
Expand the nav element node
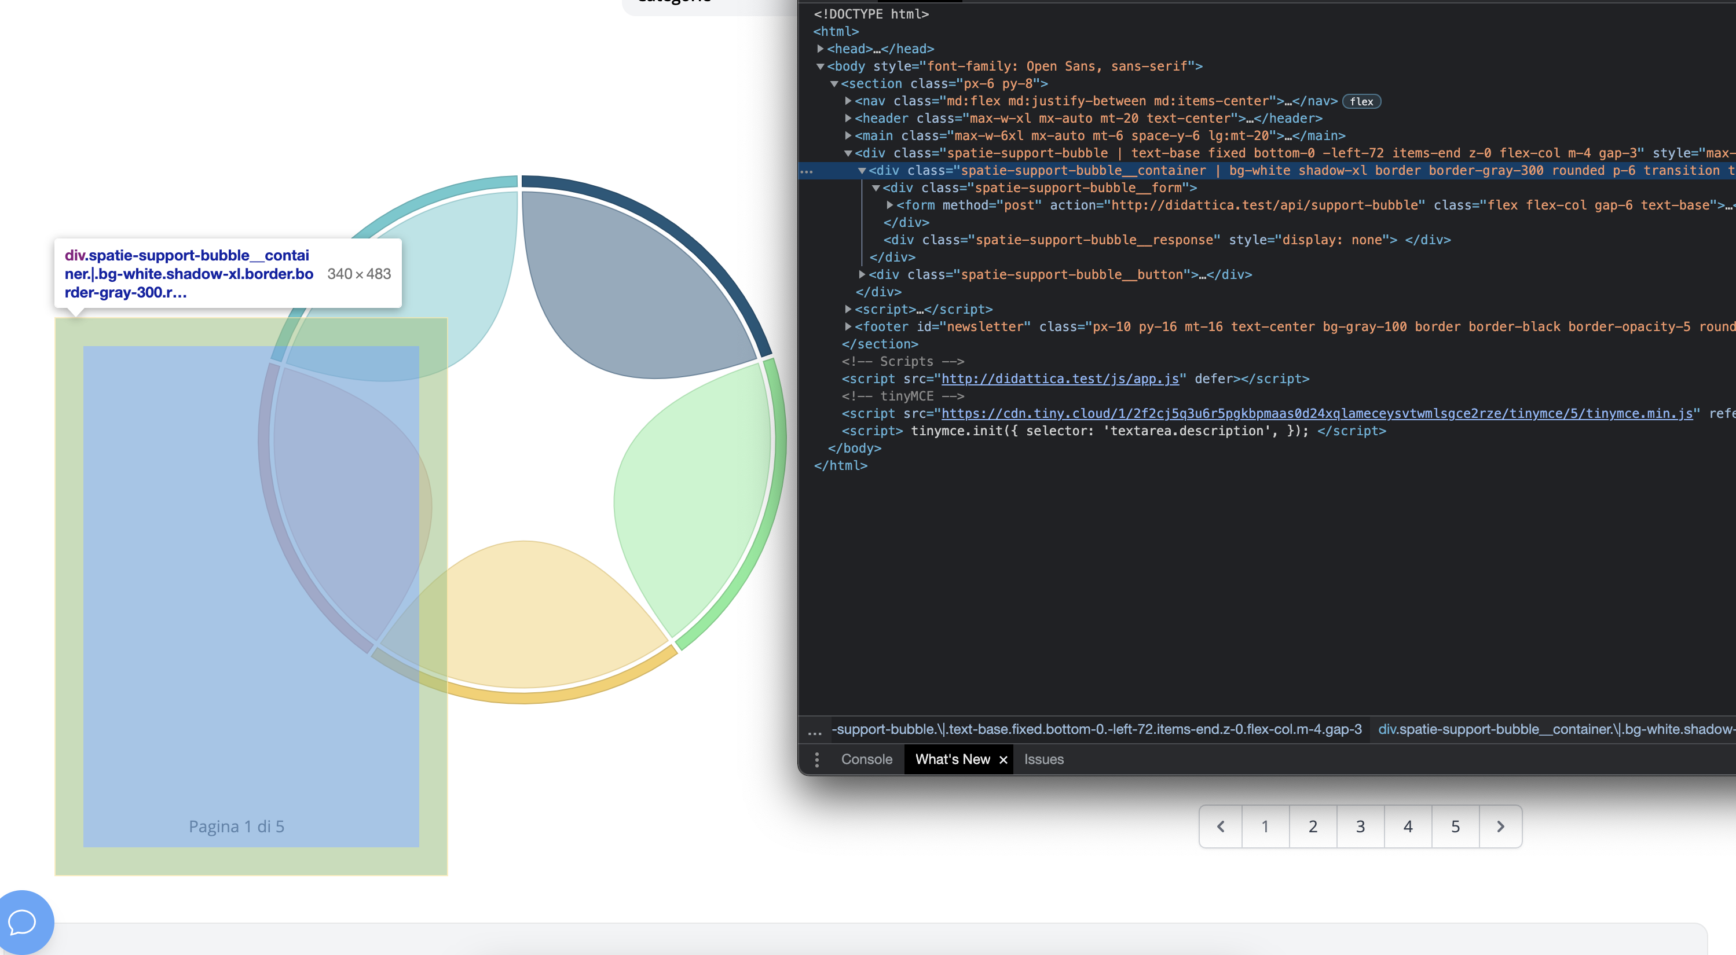click(x=848, y=101)
